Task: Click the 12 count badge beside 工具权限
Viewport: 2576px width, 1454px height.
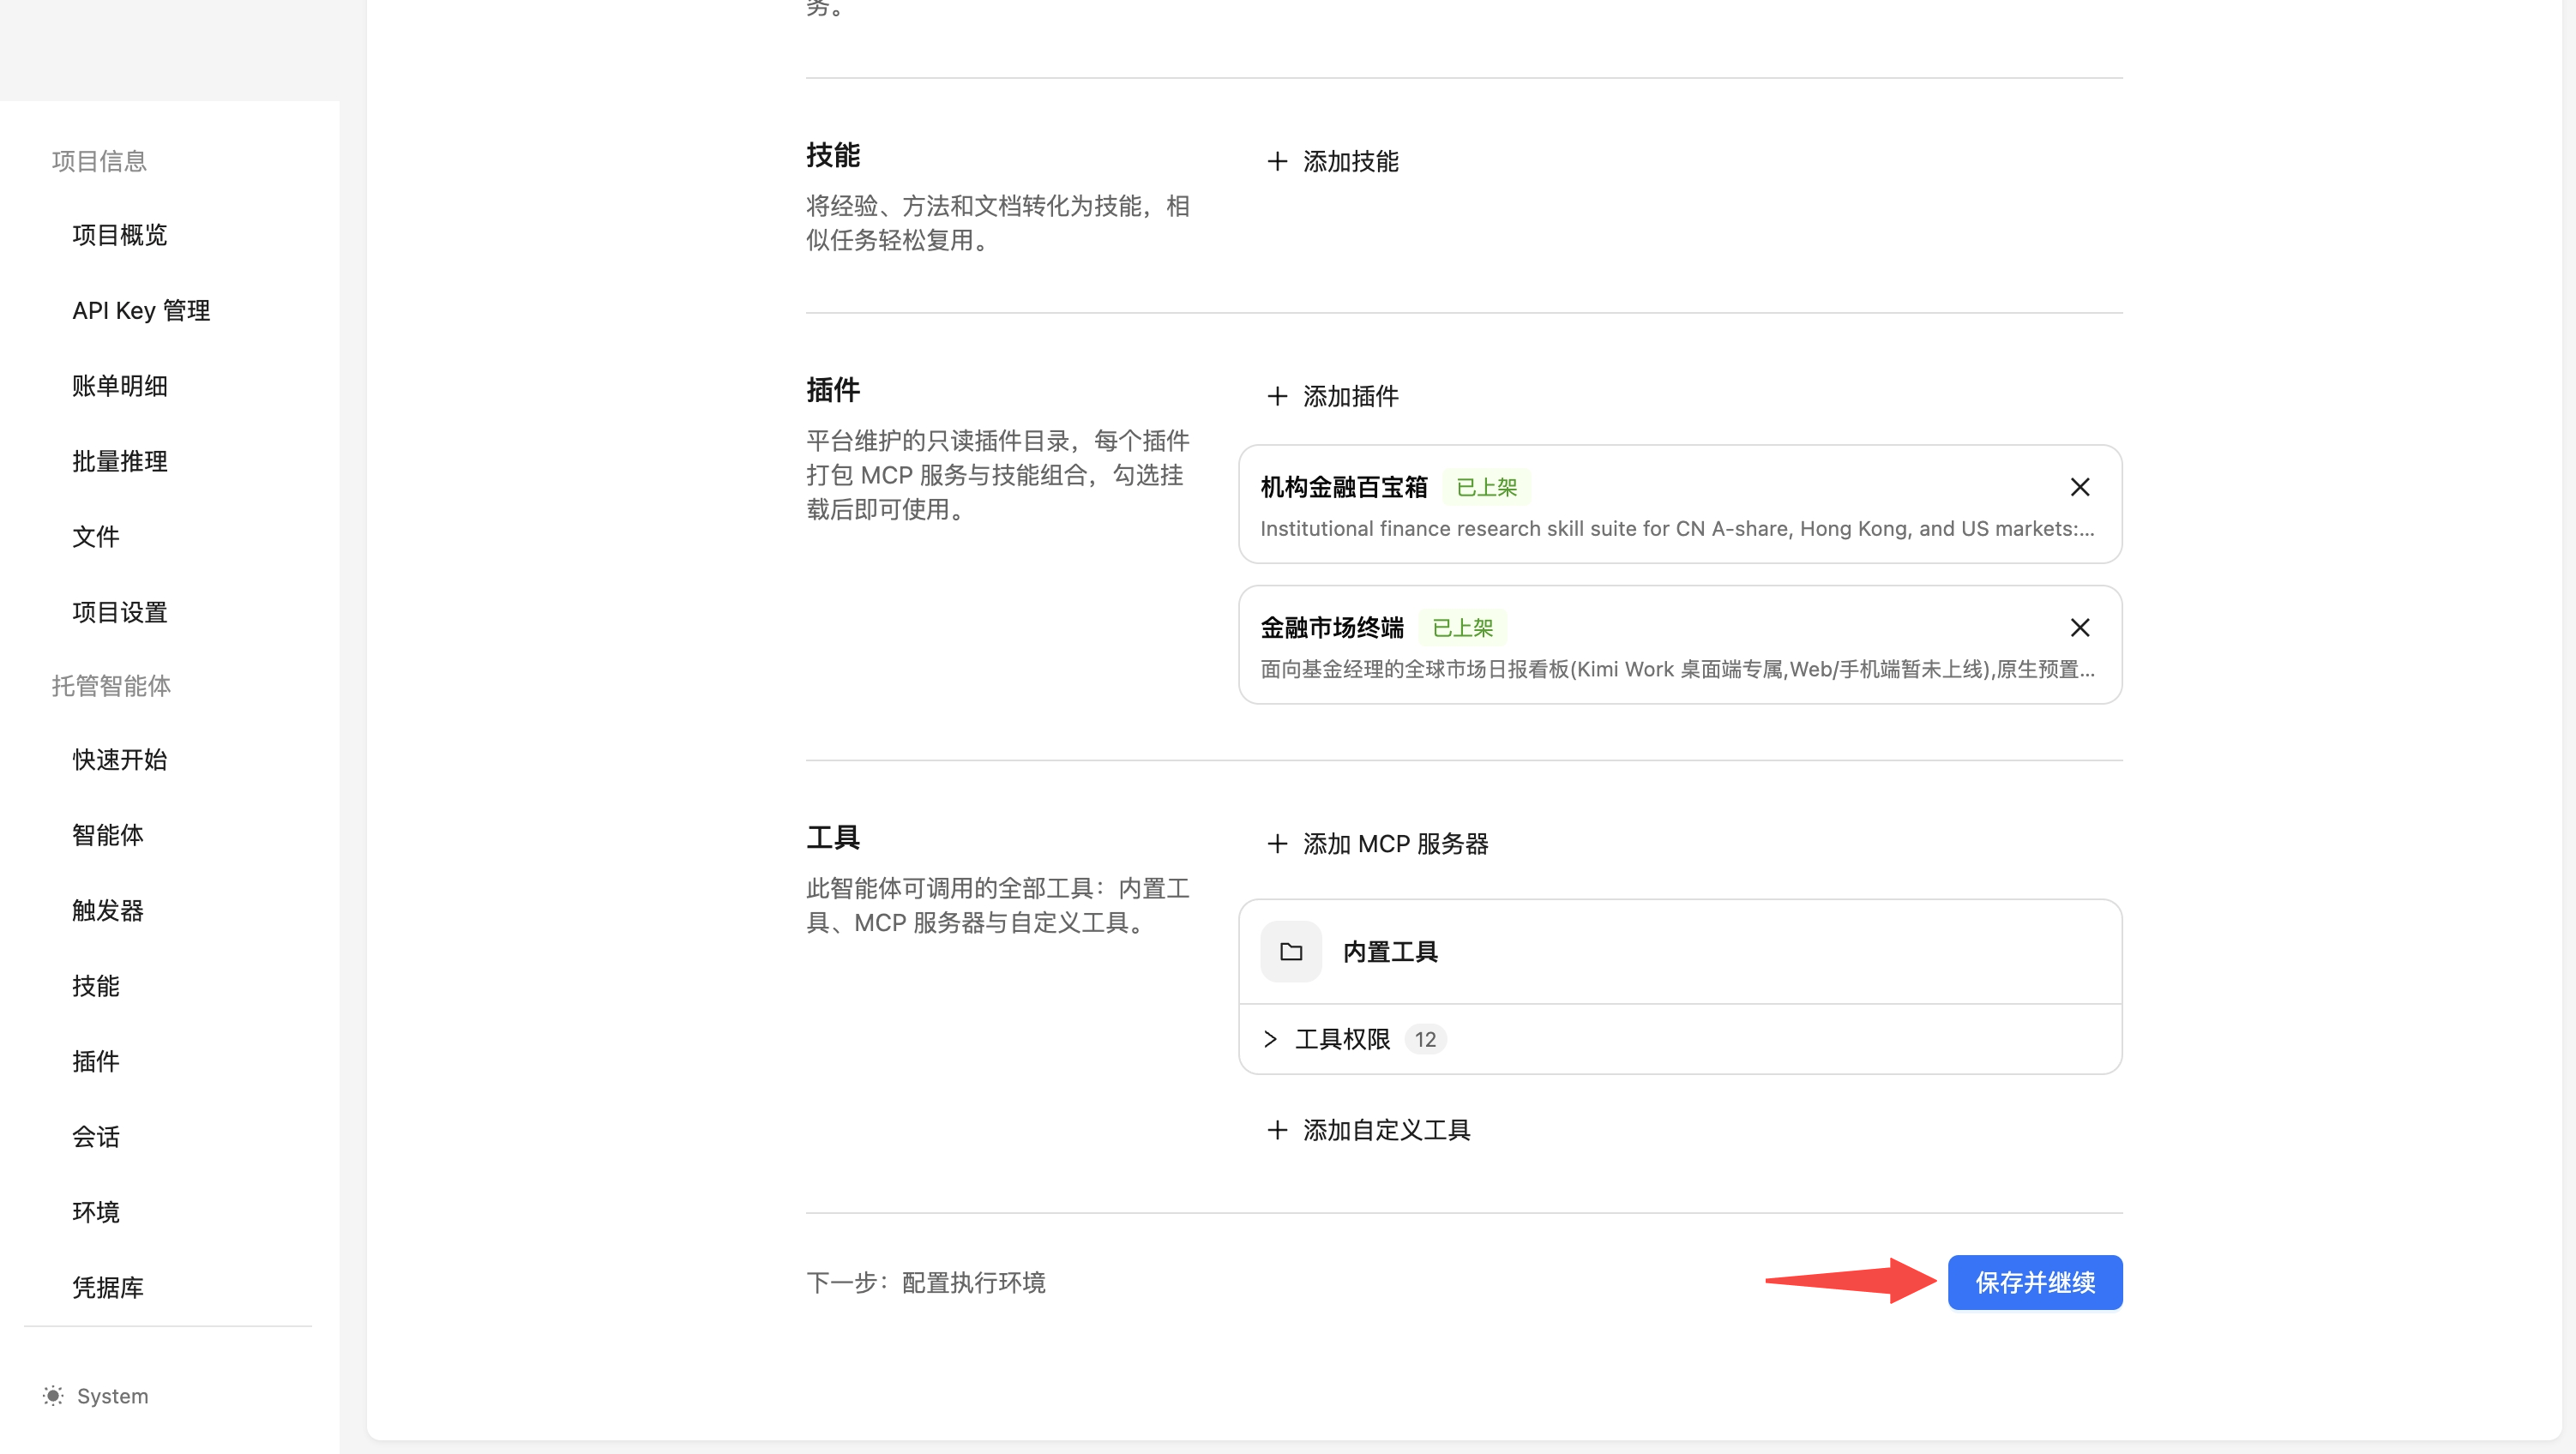Action: click(1425, 1039)
